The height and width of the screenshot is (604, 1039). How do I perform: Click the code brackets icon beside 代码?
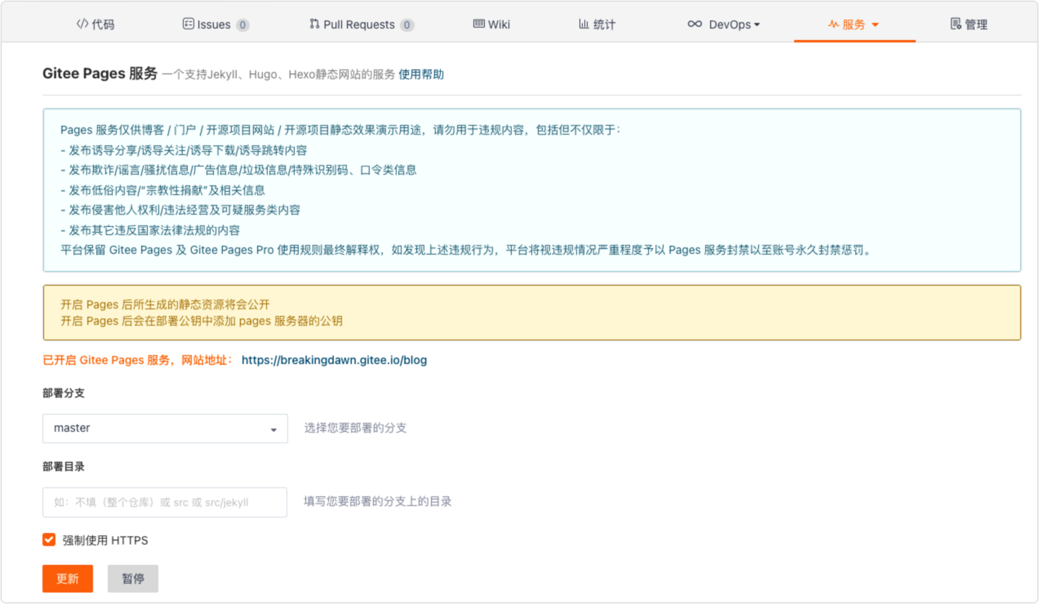click(x=82, y=24)
